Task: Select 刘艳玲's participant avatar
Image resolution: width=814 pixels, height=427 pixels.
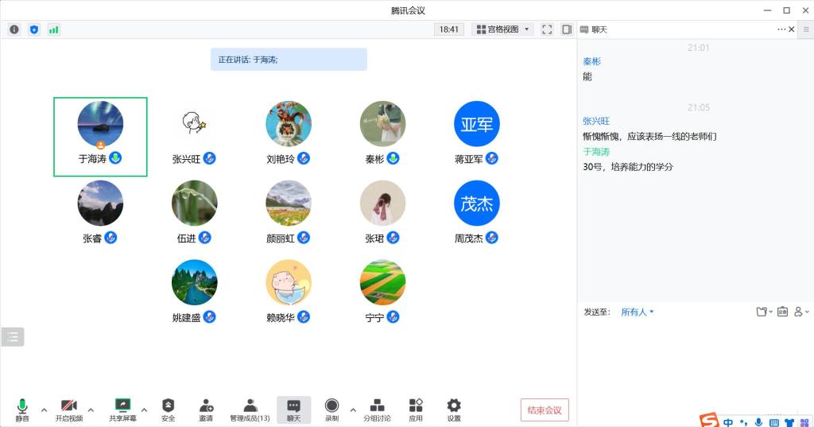Action: click(x=289, y=124)
